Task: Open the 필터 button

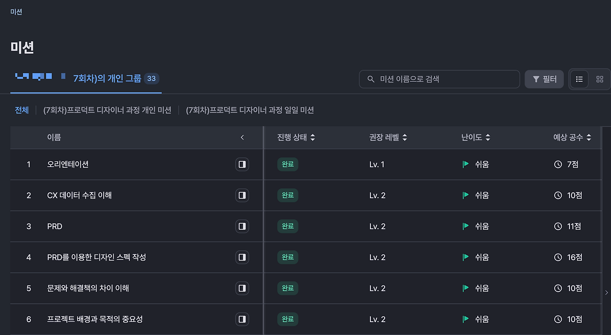Action: [544, 79]
